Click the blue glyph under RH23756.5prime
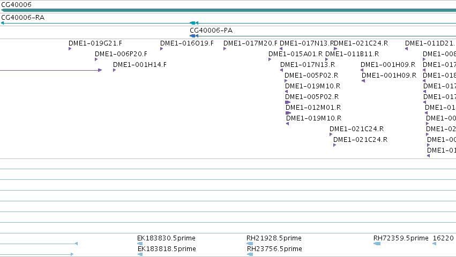The image size is (456, 257). [250, 254]
